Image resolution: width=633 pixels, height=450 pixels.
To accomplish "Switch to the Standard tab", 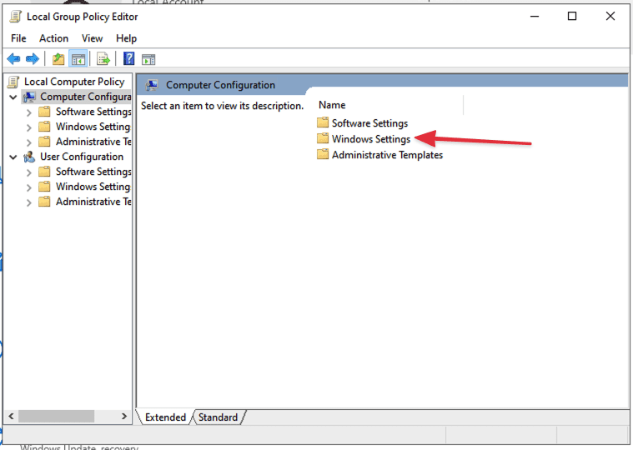I will 218,417.
